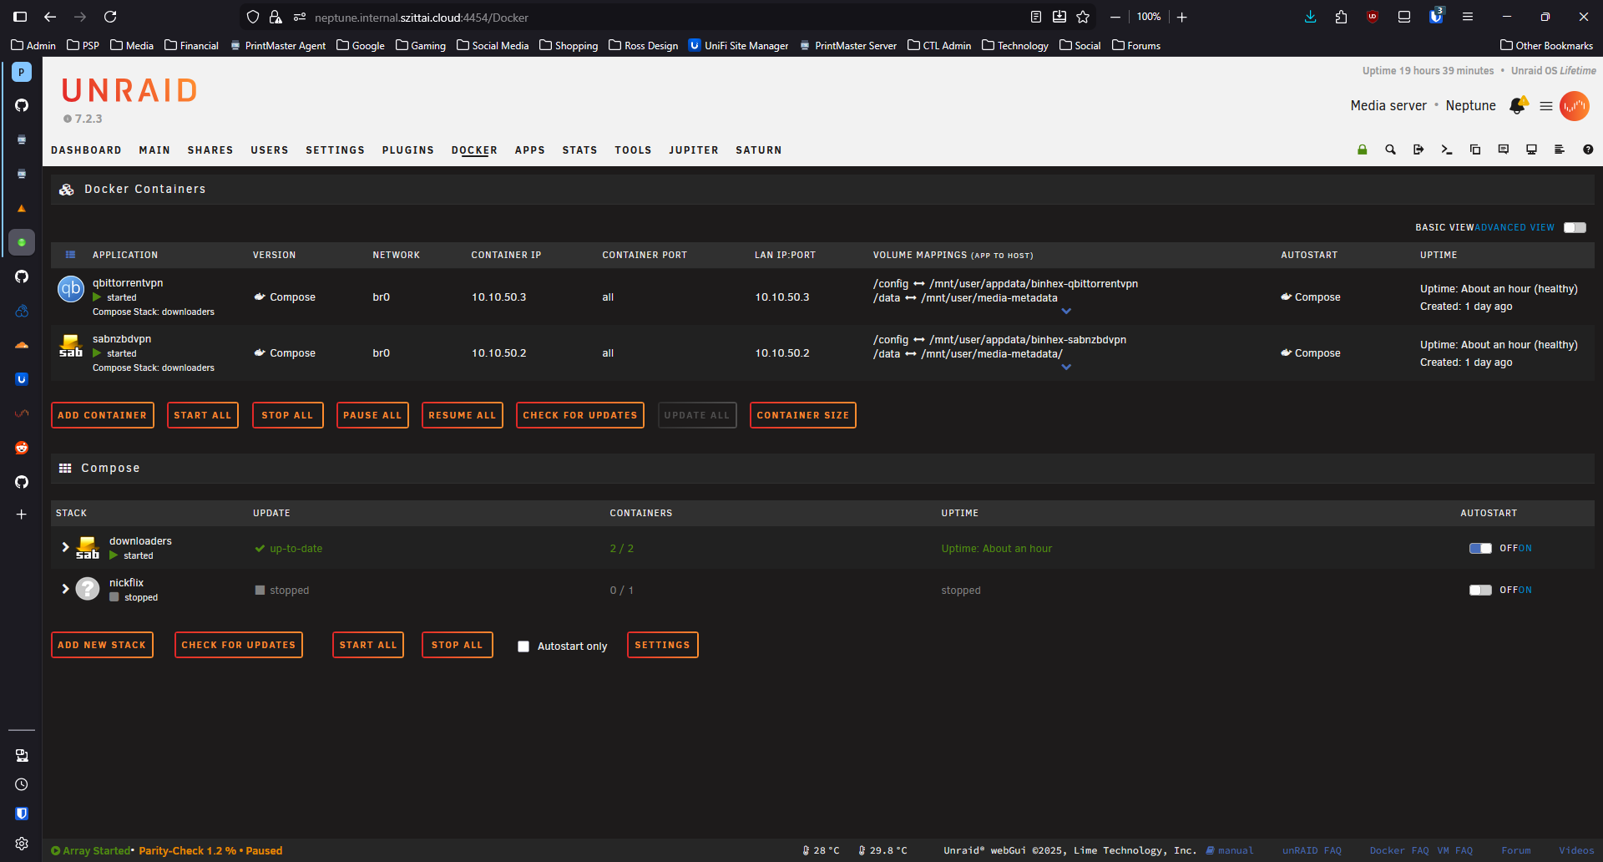Enable autostart for the downloaders stack

click(x=1481, y=548)
